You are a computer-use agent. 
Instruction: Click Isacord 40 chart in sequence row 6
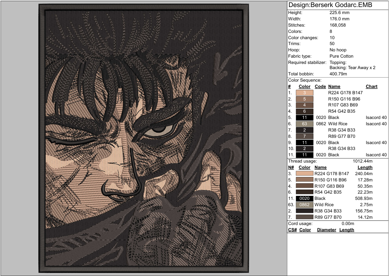[x=376, y=124]
